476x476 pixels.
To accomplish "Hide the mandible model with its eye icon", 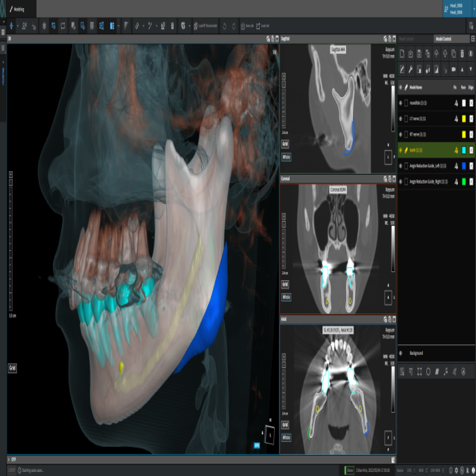I will tap(401, 103).
